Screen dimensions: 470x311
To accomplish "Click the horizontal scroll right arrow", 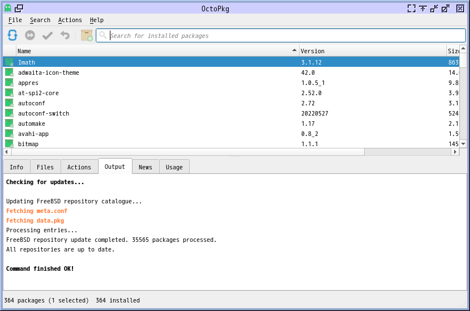I will (455, 152).
